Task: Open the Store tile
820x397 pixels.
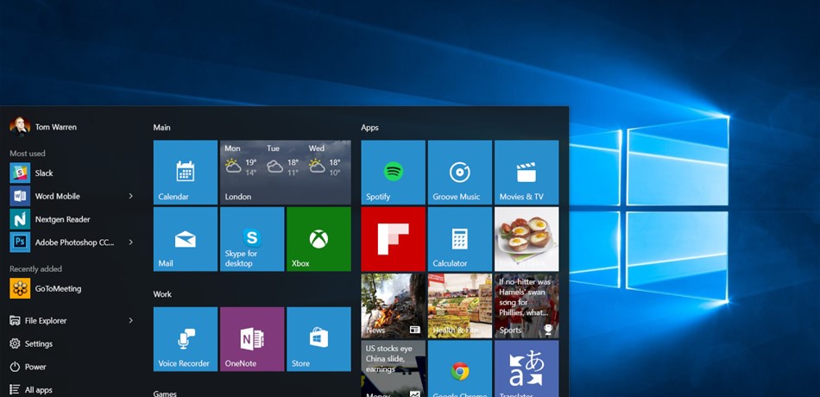Action: [319, 339]
